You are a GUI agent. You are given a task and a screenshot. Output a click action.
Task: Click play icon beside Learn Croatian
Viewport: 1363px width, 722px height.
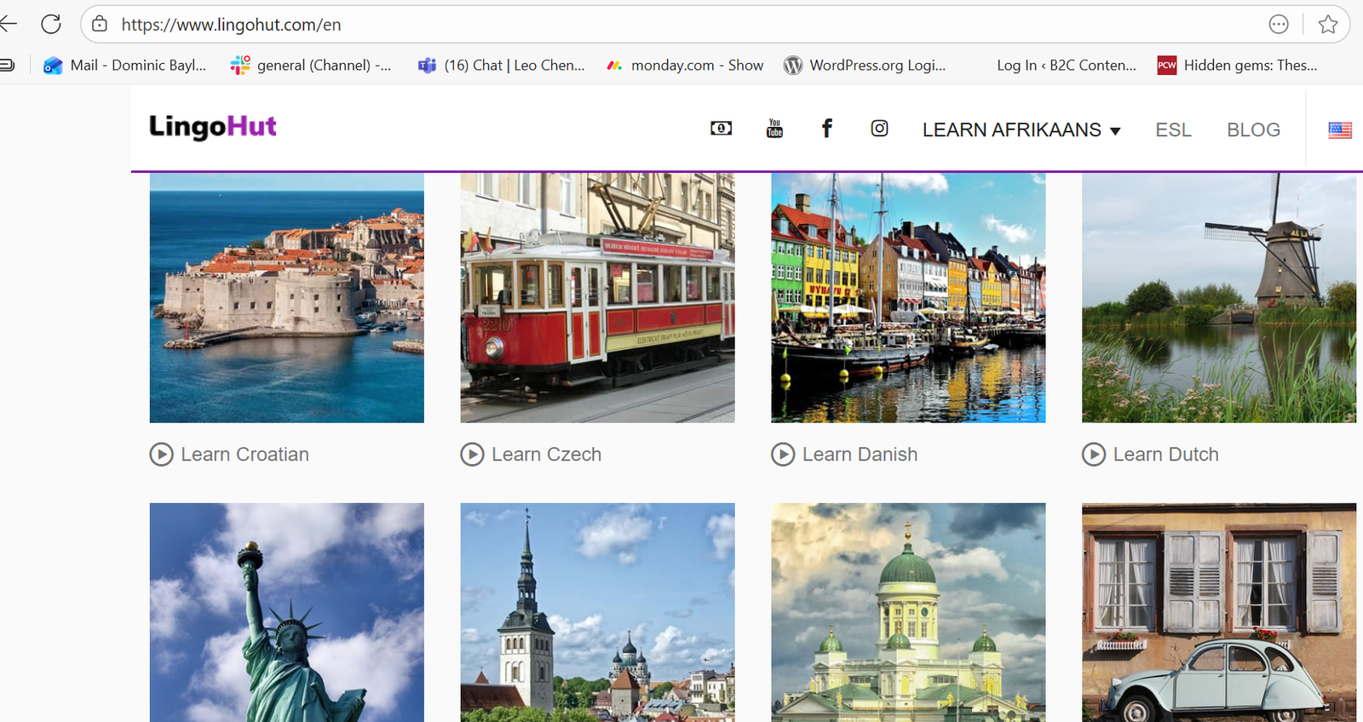[161, 455]
